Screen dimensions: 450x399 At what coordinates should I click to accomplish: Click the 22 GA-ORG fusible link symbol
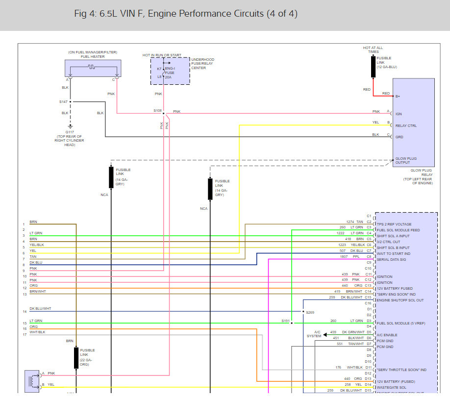tap(76, 358)
